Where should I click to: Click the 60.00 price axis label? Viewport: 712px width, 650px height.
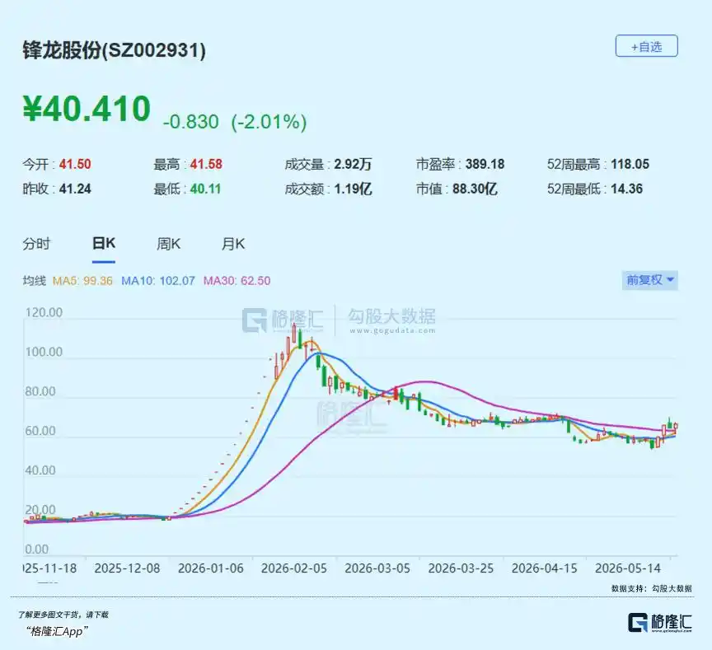40,431
